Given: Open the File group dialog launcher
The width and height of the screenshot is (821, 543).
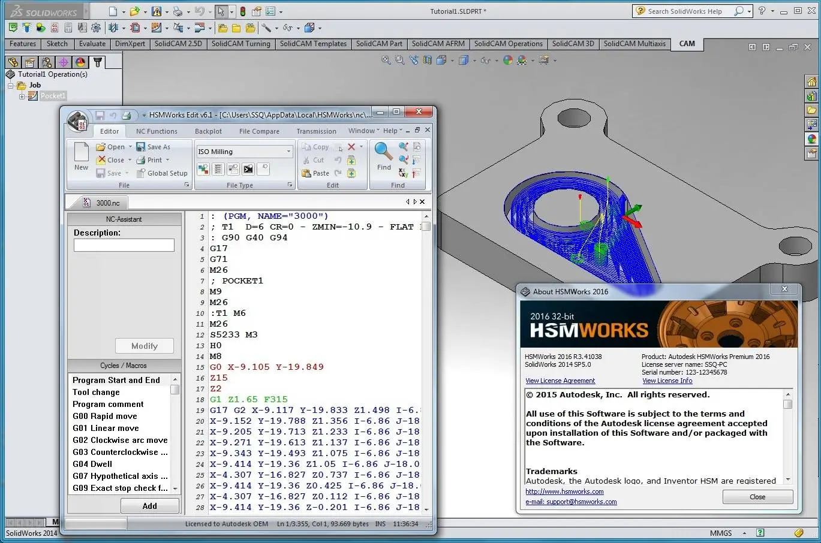Looking at the screenshot, I should tap(187, 185).
